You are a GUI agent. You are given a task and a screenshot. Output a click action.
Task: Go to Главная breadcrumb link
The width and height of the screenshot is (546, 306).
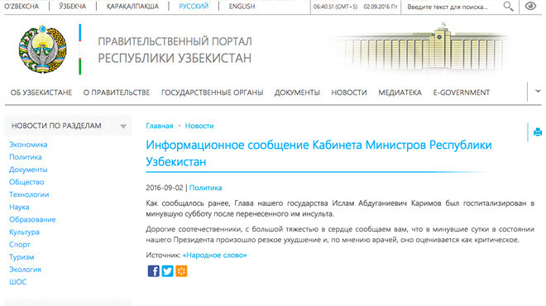click(159, 126)
